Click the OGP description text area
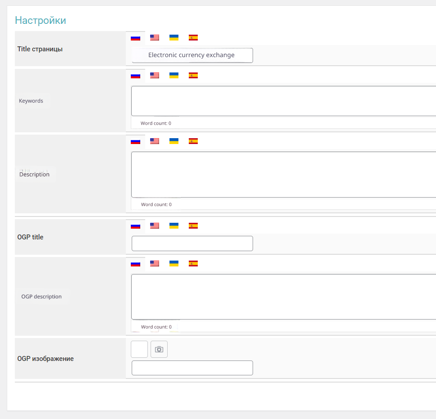This screenshot has height=419, width=436. [283, 297]
